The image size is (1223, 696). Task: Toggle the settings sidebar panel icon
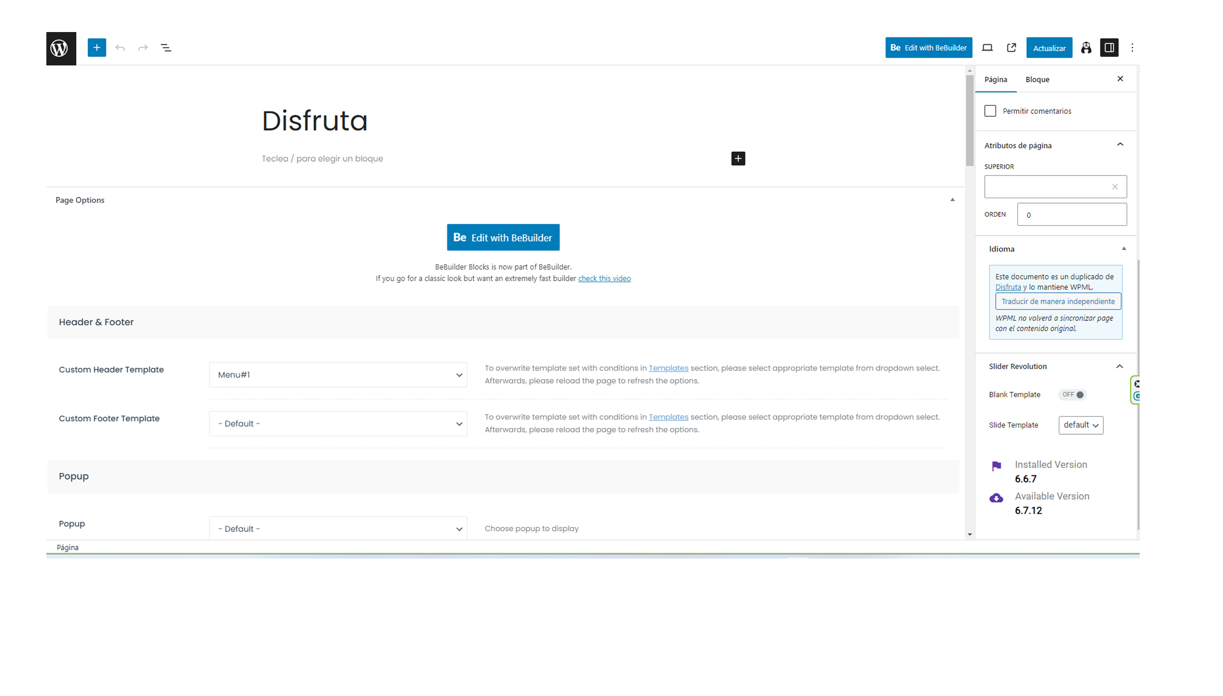point(1109,48)
